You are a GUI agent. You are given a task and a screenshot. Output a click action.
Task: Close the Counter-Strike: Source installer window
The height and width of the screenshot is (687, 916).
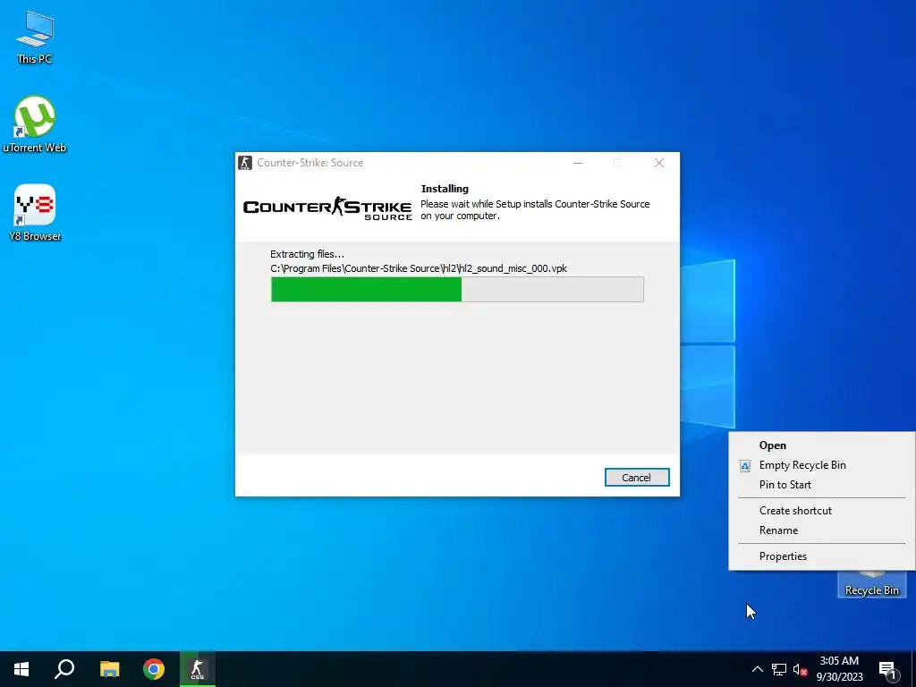coord(659,163)
